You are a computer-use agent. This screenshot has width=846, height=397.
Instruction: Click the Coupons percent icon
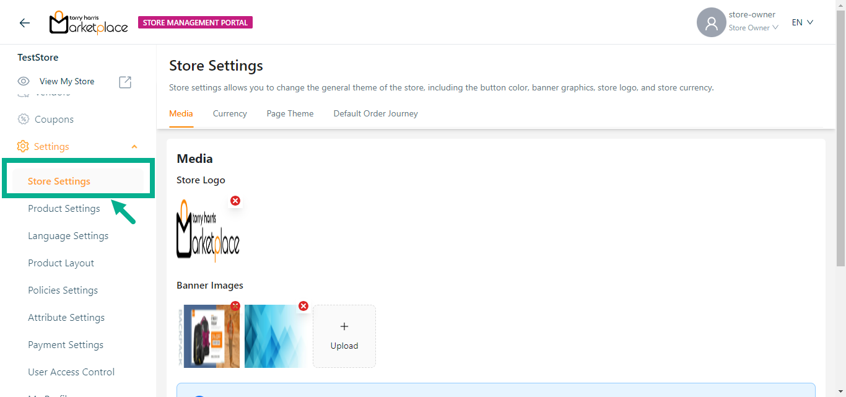23,119
